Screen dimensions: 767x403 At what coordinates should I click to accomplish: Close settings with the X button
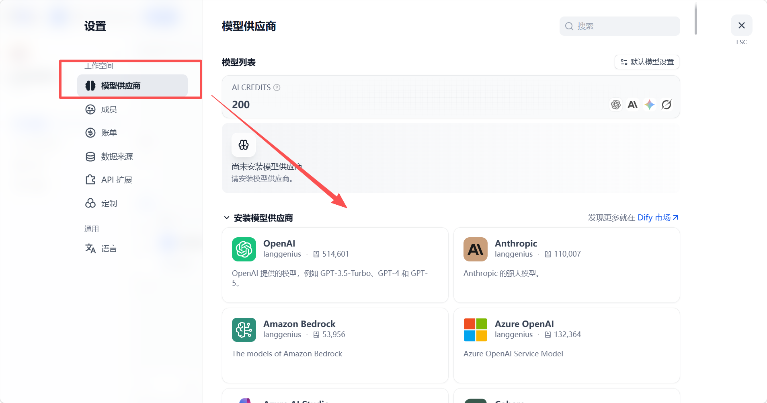coord(742,25)
